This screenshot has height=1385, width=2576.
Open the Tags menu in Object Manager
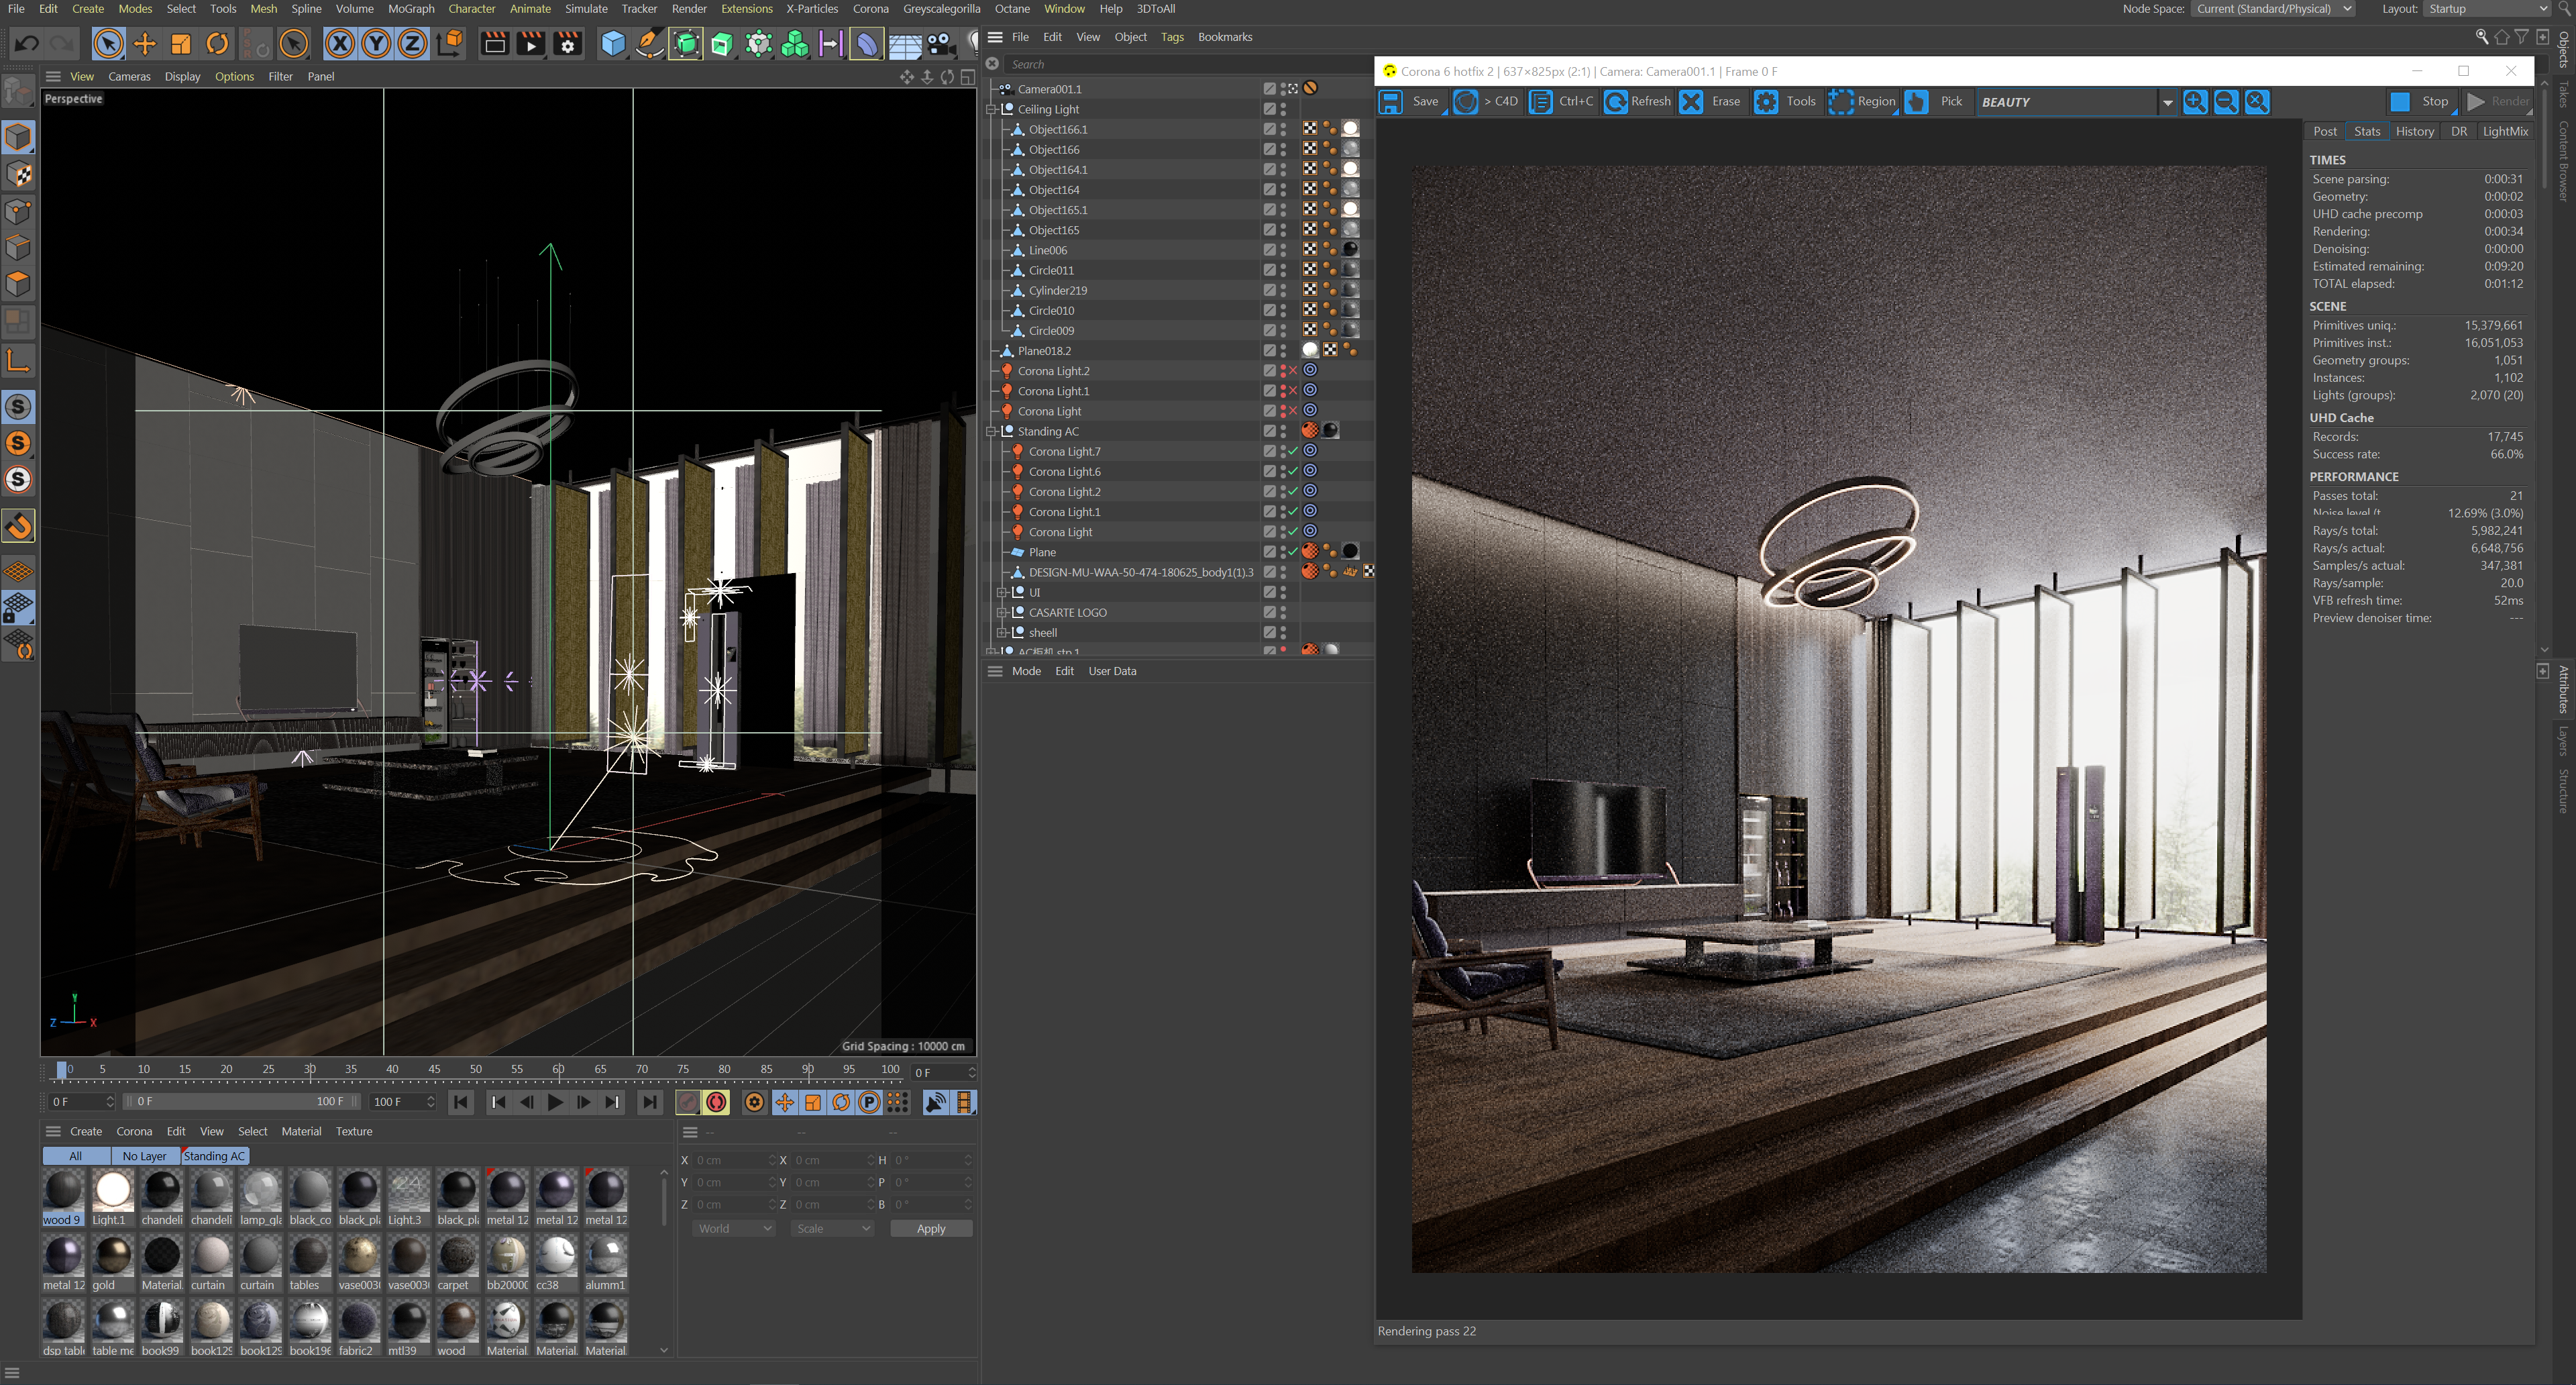tap(1172, 37)
